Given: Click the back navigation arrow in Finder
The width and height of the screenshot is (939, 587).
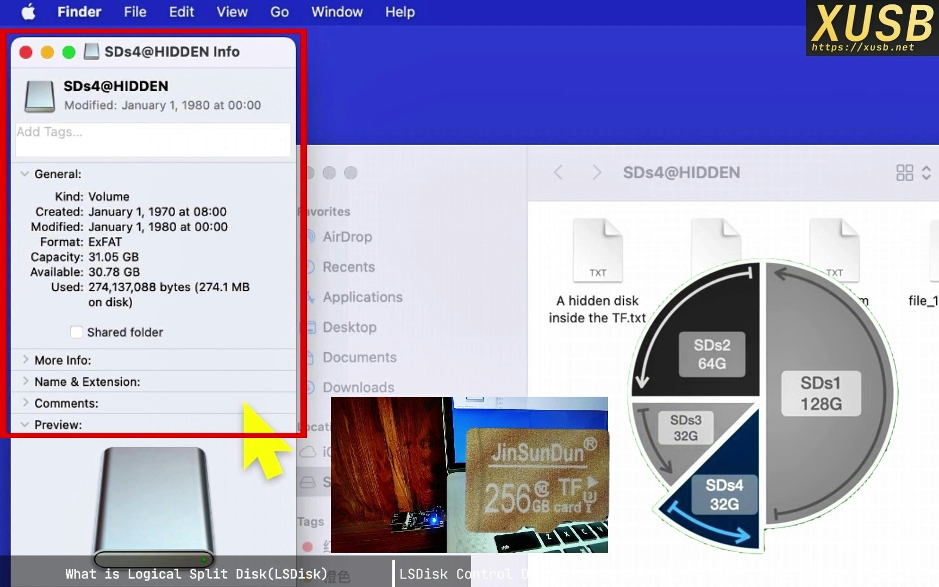Looking at the screenshot, I should point(558,172).
